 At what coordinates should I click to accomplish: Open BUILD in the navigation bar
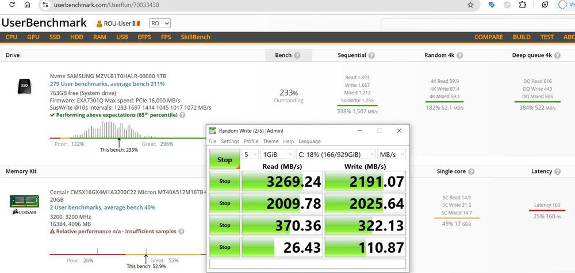point(522,37)
